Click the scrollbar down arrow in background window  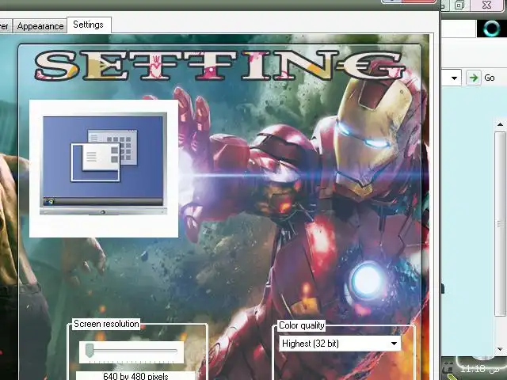pos(501,349)
